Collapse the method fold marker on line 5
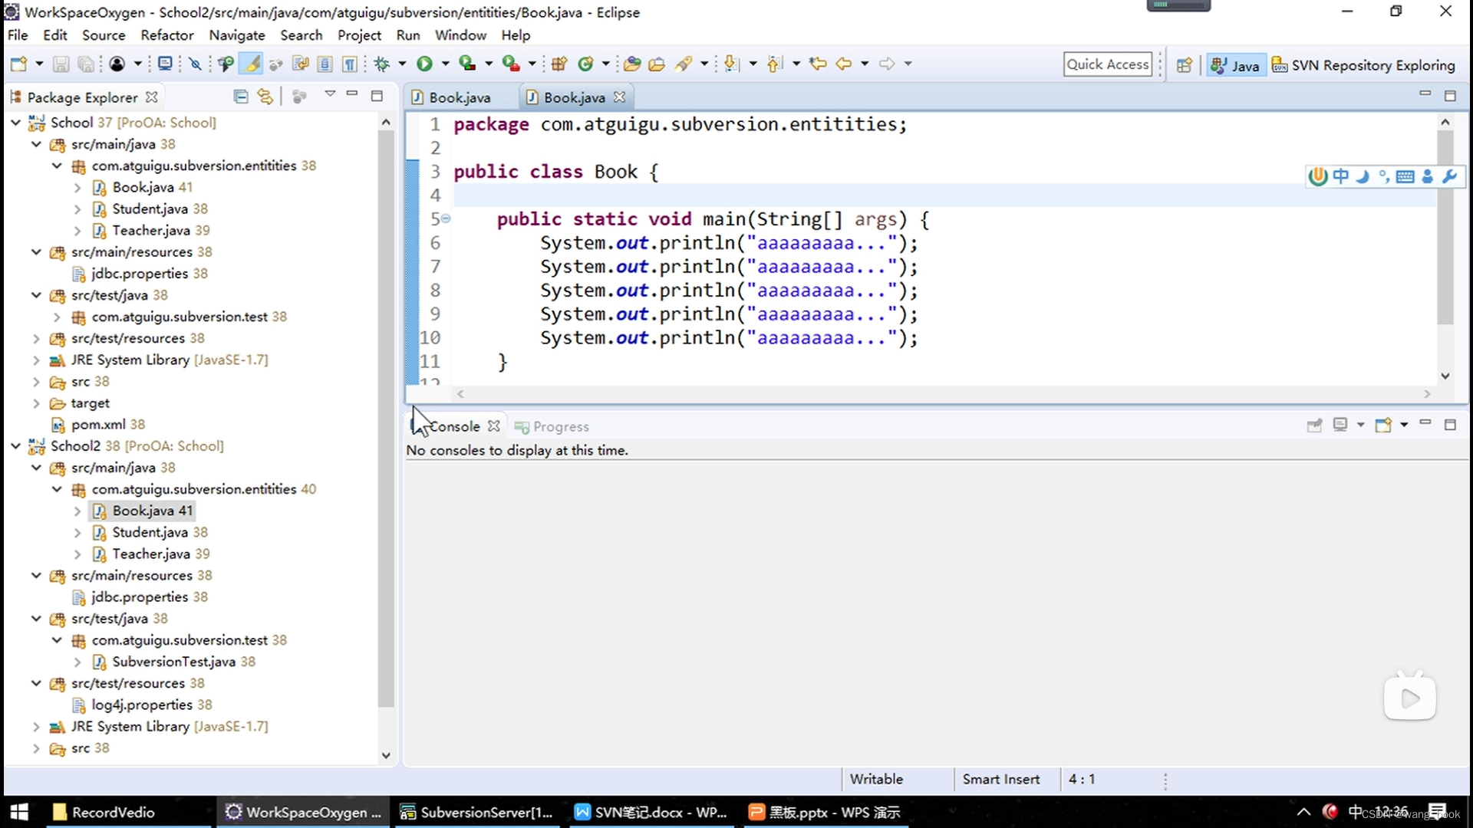This screenshot has height=828, width=1473. point(446,219)
